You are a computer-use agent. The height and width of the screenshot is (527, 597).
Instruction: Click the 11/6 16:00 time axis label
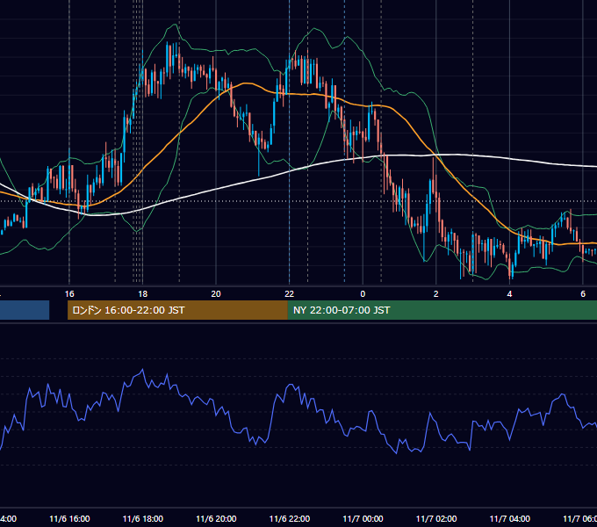[69, 518]
